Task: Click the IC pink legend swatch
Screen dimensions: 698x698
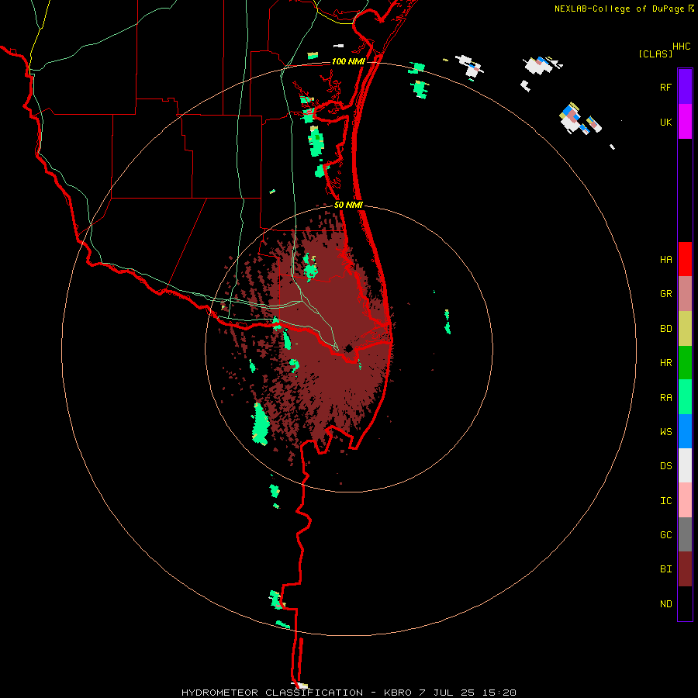Action: pos(685,500)
